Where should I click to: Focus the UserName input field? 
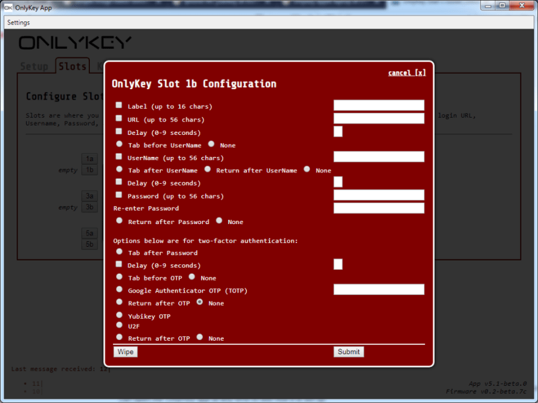379,157
